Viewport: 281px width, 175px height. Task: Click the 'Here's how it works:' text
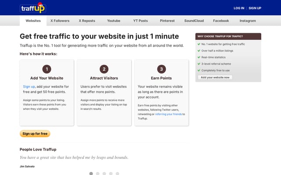click(38, 54)
